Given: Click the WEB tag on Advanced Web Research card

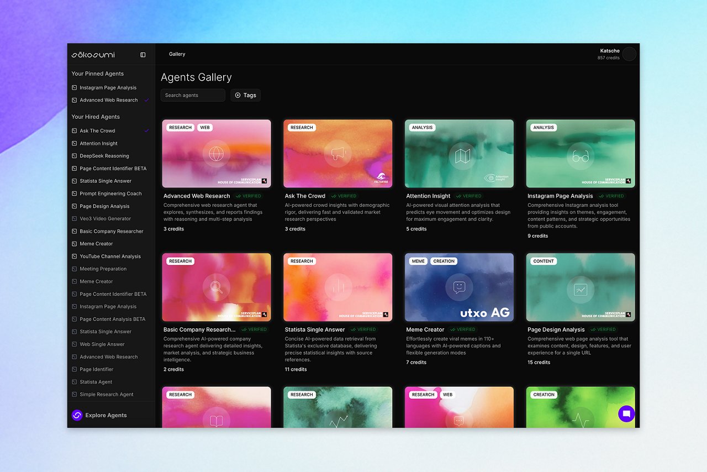Looking at the screenshot, I should pyautogui.click(x=205, y=128).
